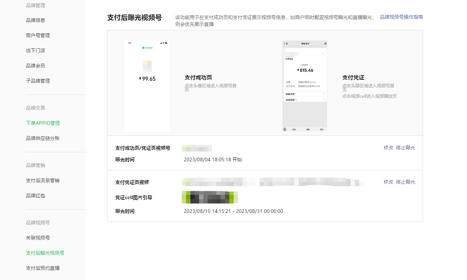Click 停止曝光 for 支付凭证页视频
Screen dimensions: 467x280
click(406, 182)
